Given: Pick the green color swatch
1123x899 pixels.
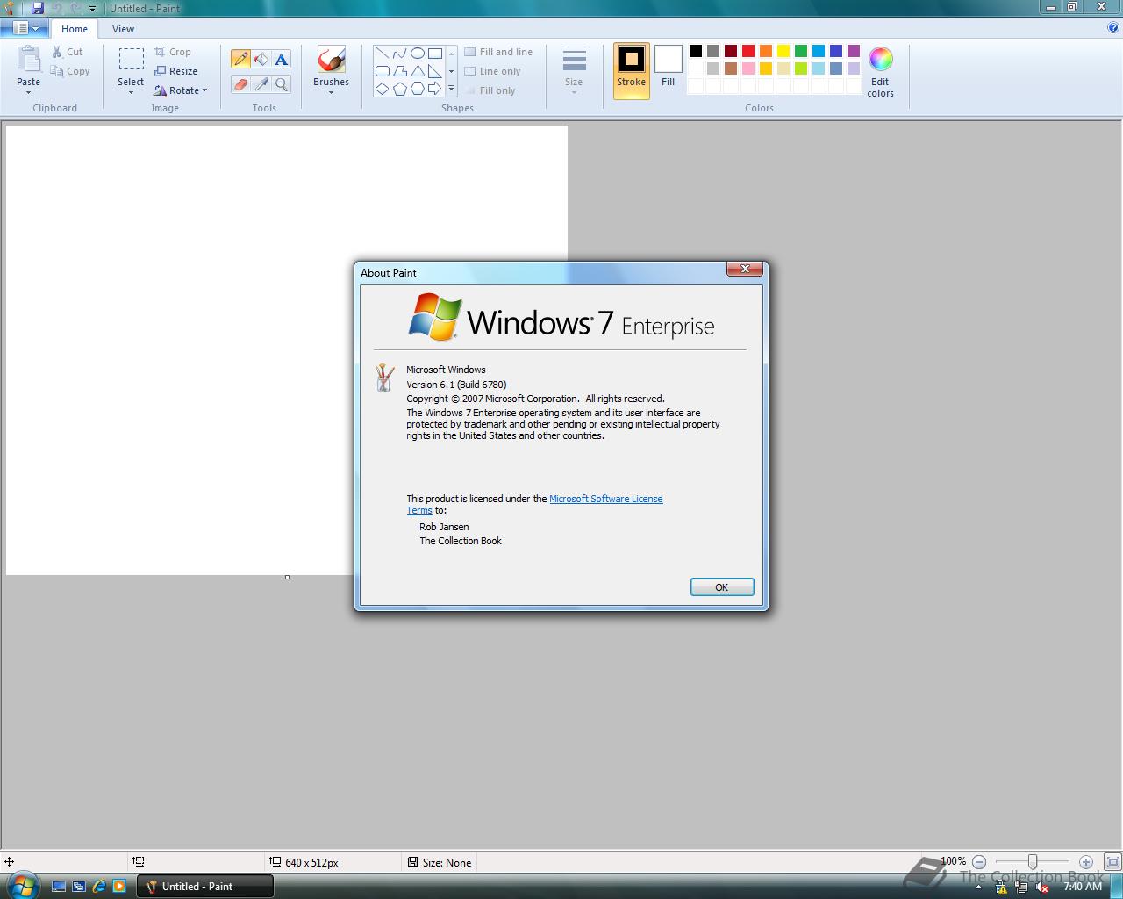Looking at the screenshot, I should click(801, 51).
